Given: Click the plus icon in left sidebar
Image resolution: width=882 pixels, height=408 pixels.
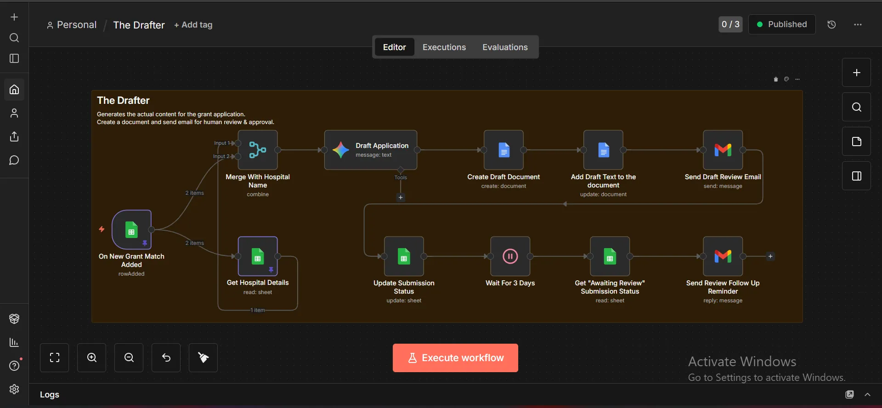Looking at the screenshot, I should coord(14,17).
